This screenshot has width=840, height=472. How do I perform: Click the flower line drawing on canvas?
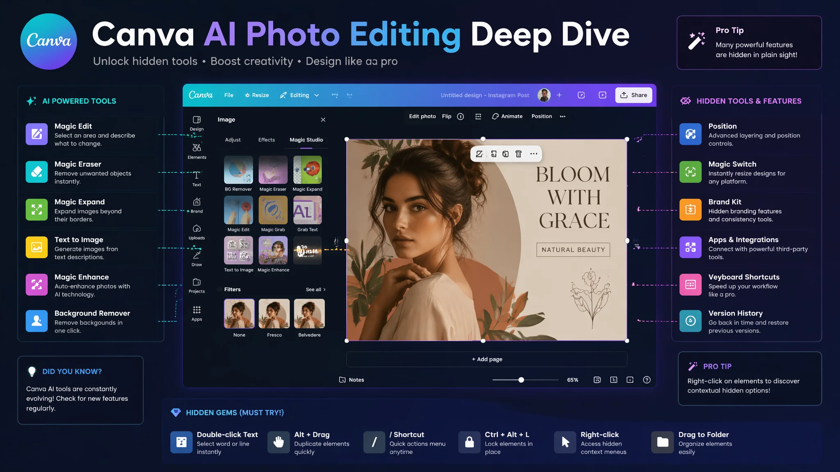pyautogui.click(x=590, y=298)
